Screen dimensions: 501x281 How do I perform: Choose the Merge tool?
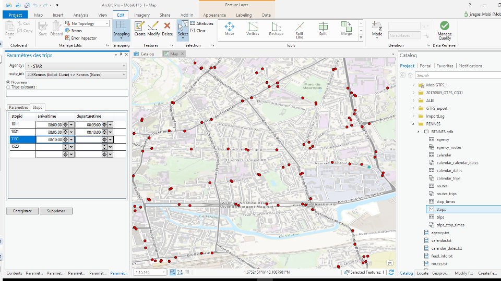(x=347, y=29)
